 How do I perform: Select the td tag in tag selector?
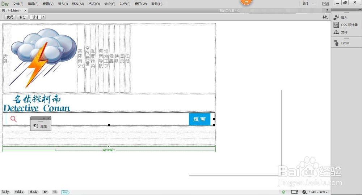click(x=55, y=192)
